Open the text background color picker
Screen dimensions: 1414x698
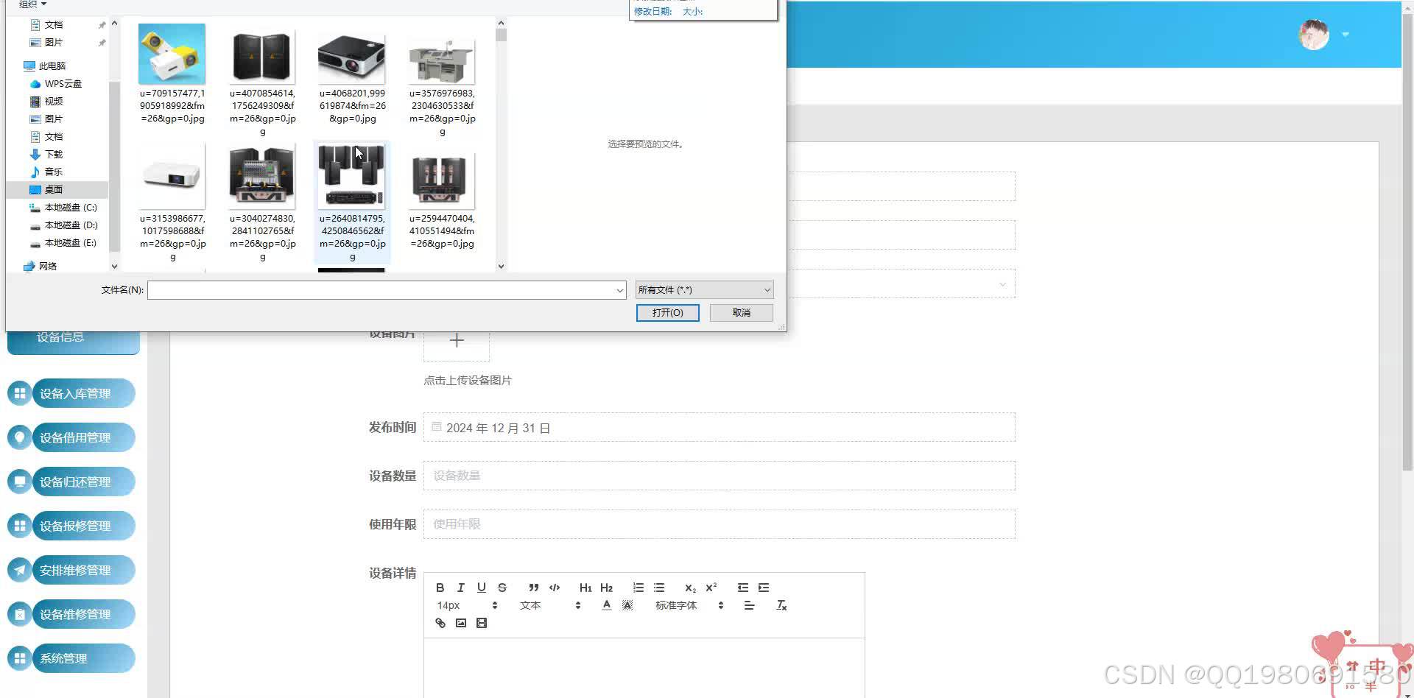[x=627, y=605]
